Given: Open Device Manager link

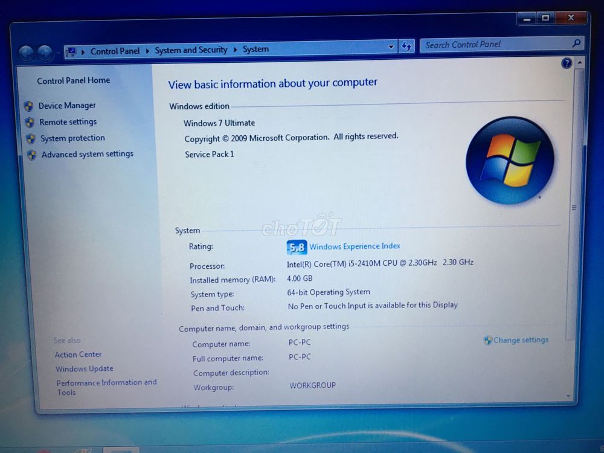Looking at the screenshot, I should [67, 106].
